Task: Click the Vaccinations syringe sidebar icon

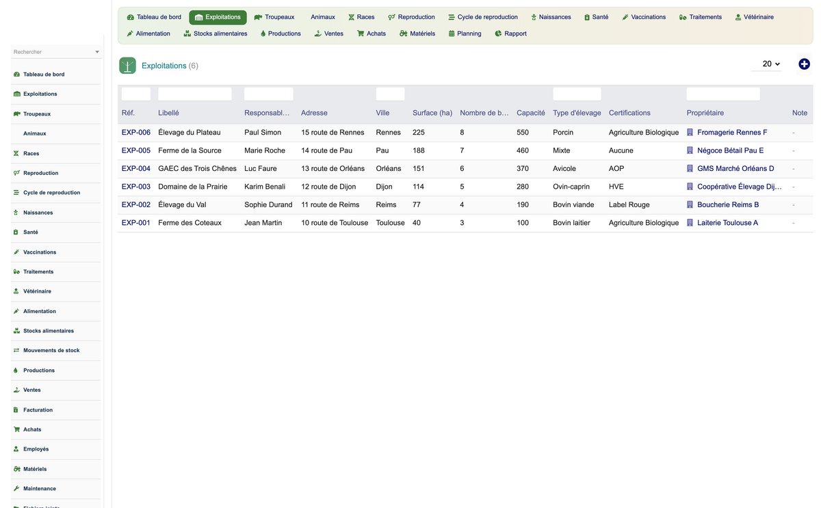Action: [x=16, y=252]
